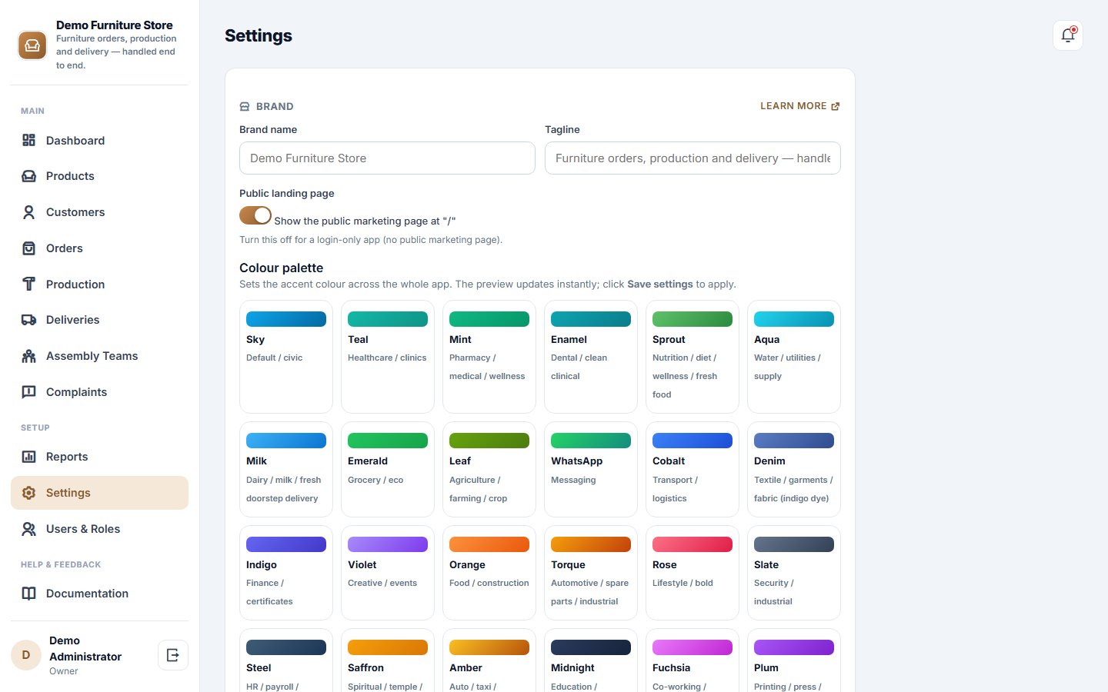Viewport: 1108px width, 692px height.
Task: Click the Orders bag icon
Action: [29, 248]
